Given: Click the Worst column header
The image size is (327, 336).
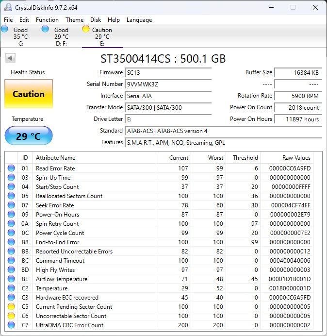Looking at the screenshot, I should 208,158.
